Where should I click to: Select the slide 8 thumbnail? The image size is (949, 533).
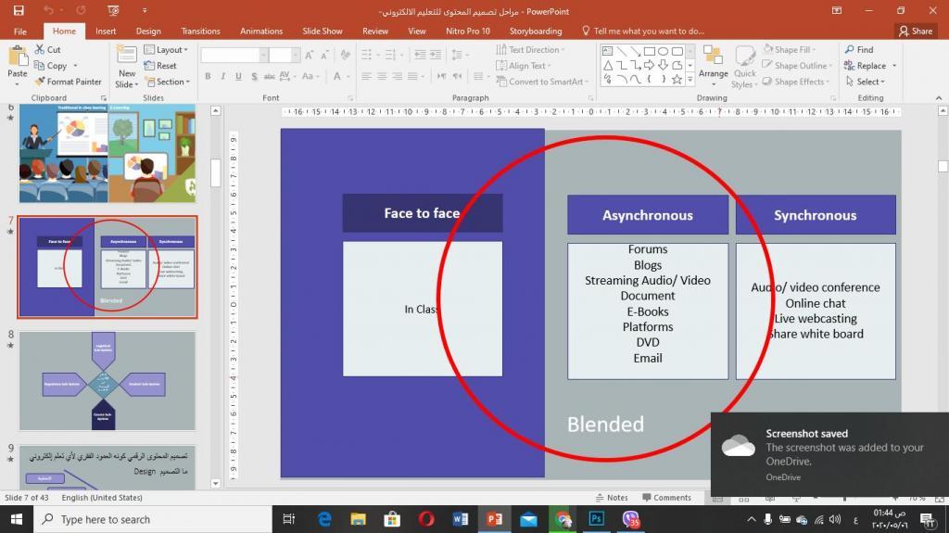(x=108, y=380)
